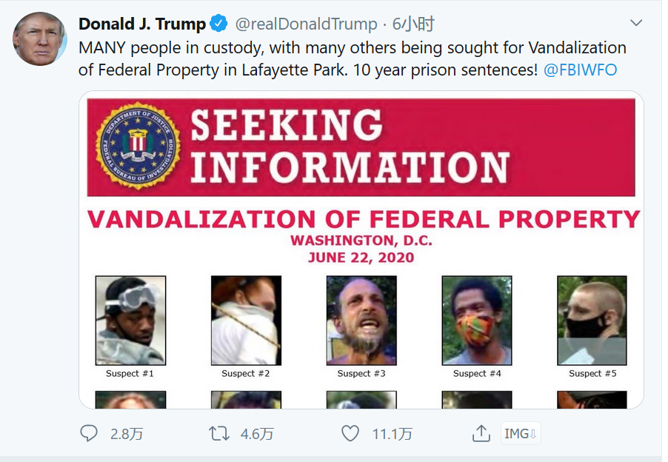Open the Donald J. Trump display name
The image size is (668, 462).
(142, 24)
